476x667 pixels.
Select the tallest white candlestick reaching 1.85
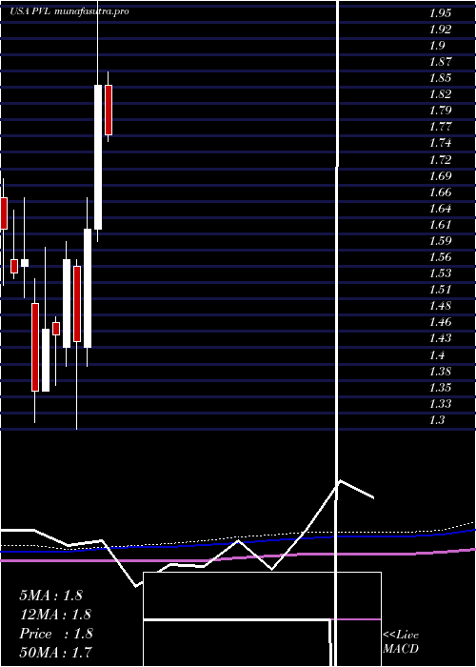(x=98, y=157)
